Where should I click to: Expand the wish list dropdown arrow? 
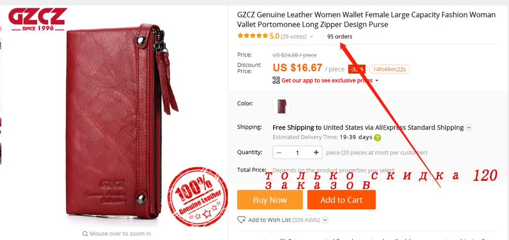pyautogui.click(x=325, y=220)
